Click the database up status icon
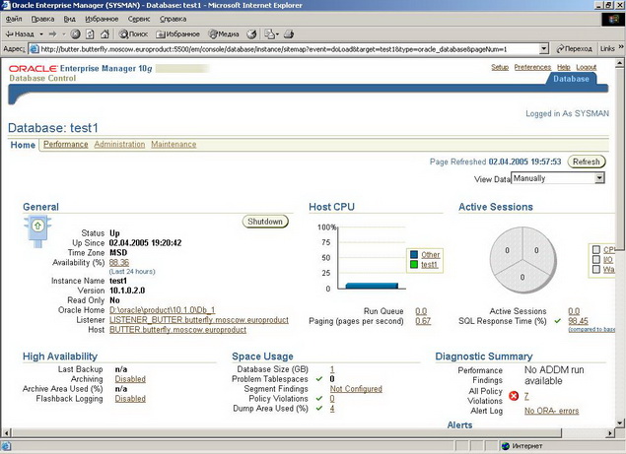626x454 pixels. [37, 231]
